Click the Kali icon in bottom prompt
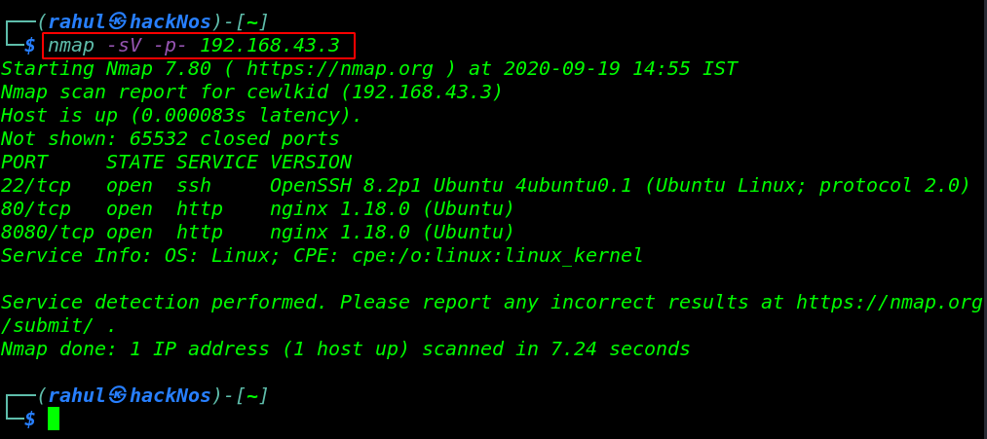 pyautogui.click(x=118, y=395)
